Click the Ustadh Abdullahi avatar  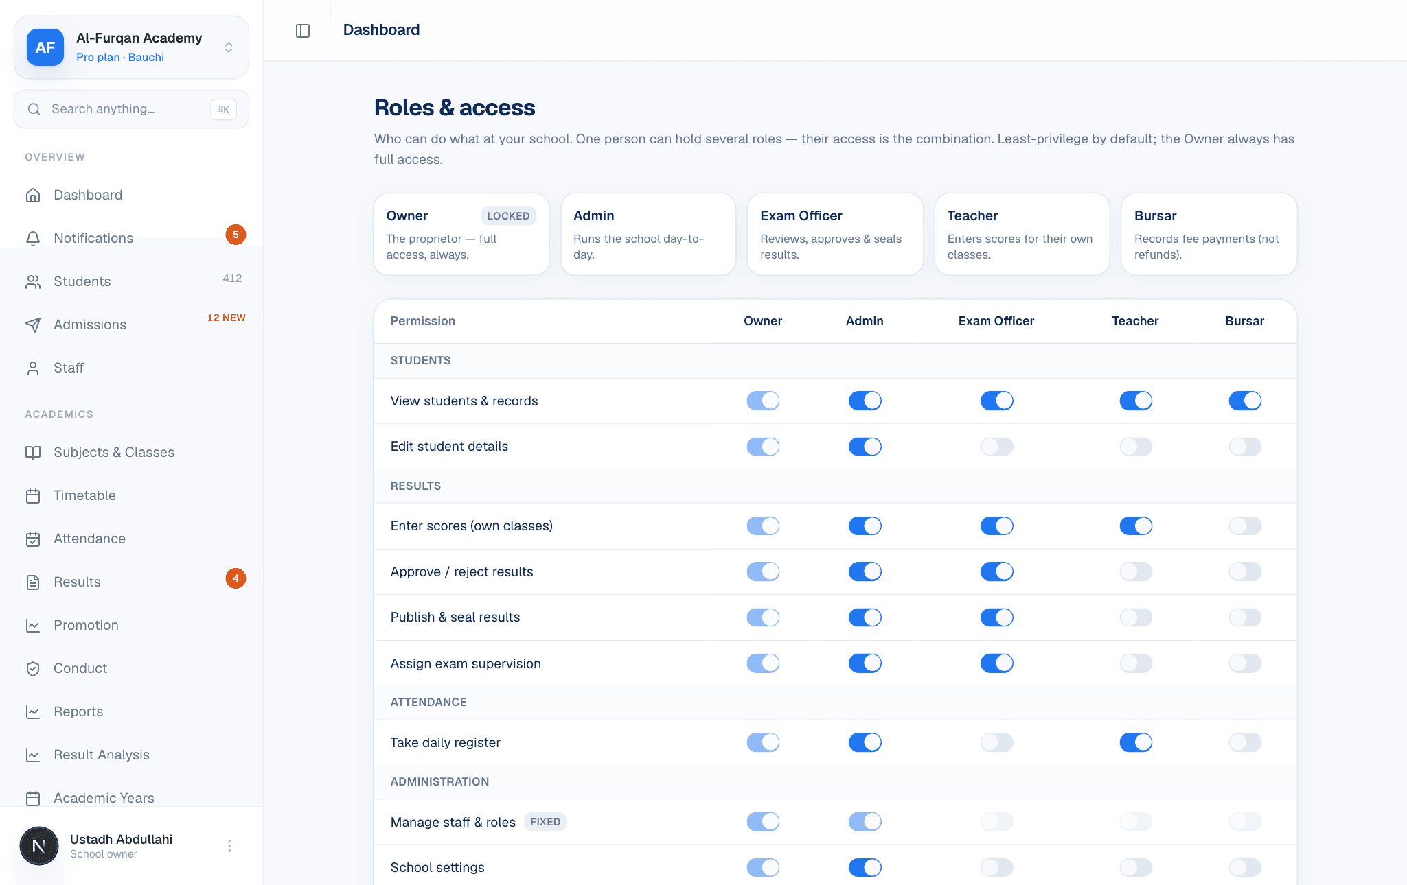pyautogui.click(x=39, y=846)
